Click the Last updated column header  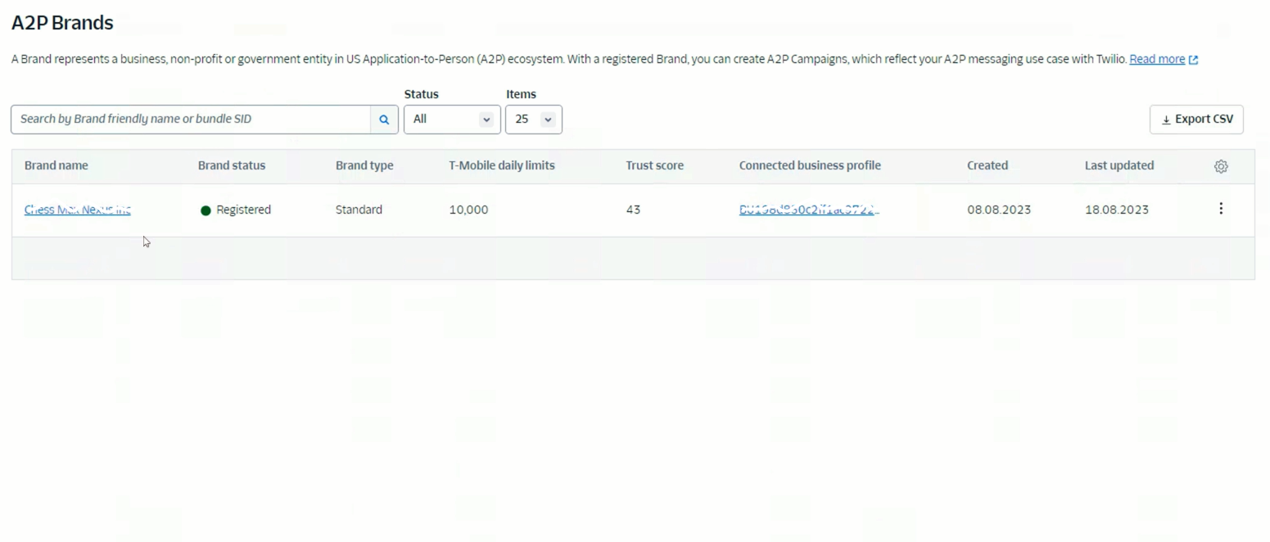click(1119, 165)
